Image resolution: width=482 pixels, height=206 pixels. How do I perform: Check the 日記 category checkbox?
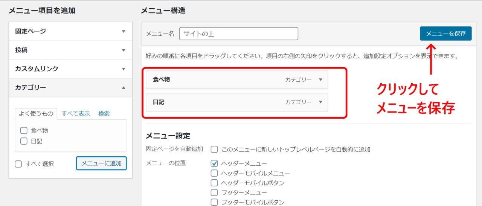tap(24, 141)
